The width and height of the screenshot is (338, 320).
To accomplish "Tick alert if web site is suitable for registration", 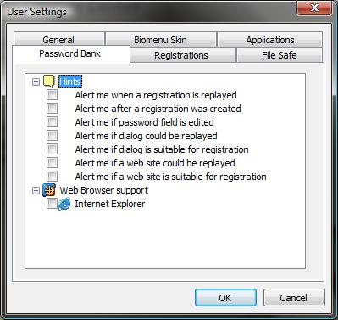I will point(53,177).
